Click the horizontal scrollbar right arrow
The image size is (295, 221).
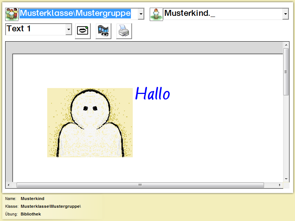pyautogui.click(x=280, y=185)
